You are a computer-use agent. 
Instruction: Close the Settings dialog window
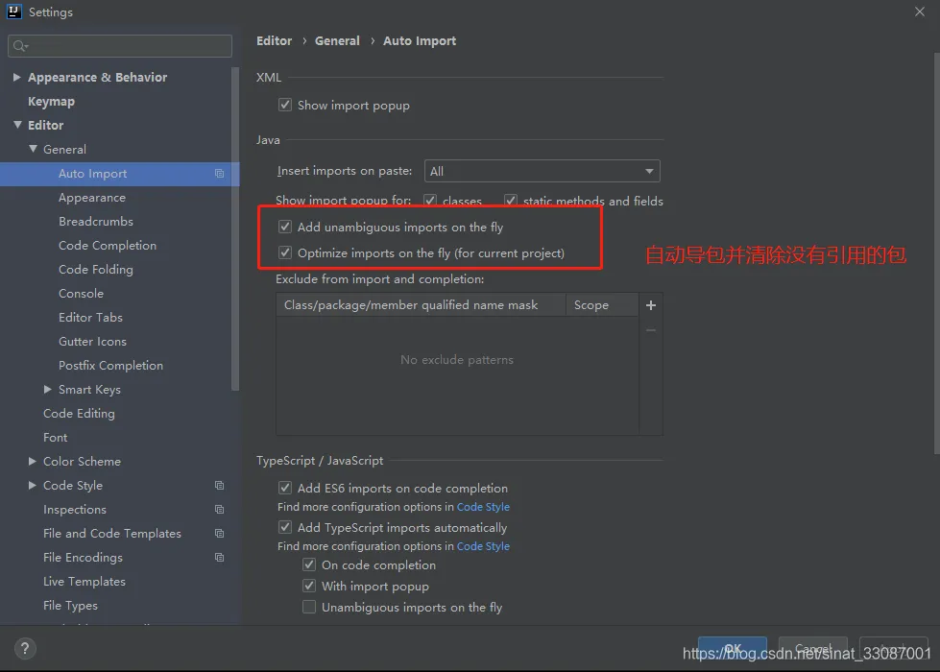pos(920,12)
